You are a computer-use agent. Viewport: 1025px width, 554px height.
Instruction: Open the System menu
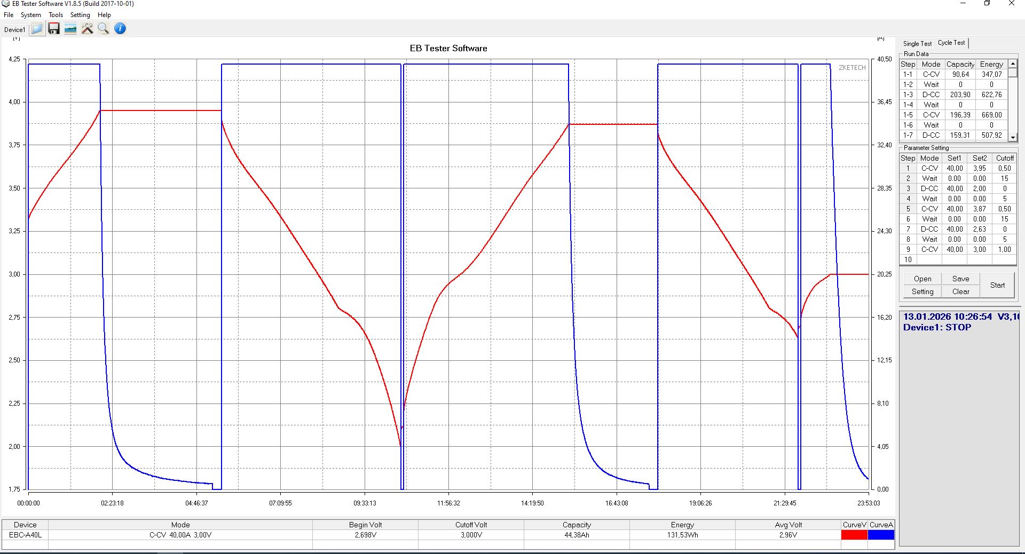click(30, 15)
